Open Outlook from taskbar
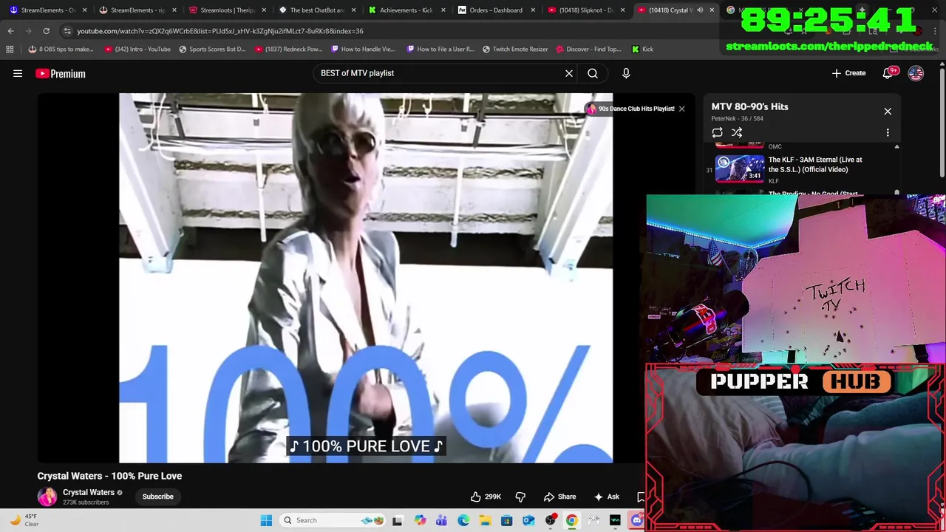The image size is (946, 532). tap(528, 520)
